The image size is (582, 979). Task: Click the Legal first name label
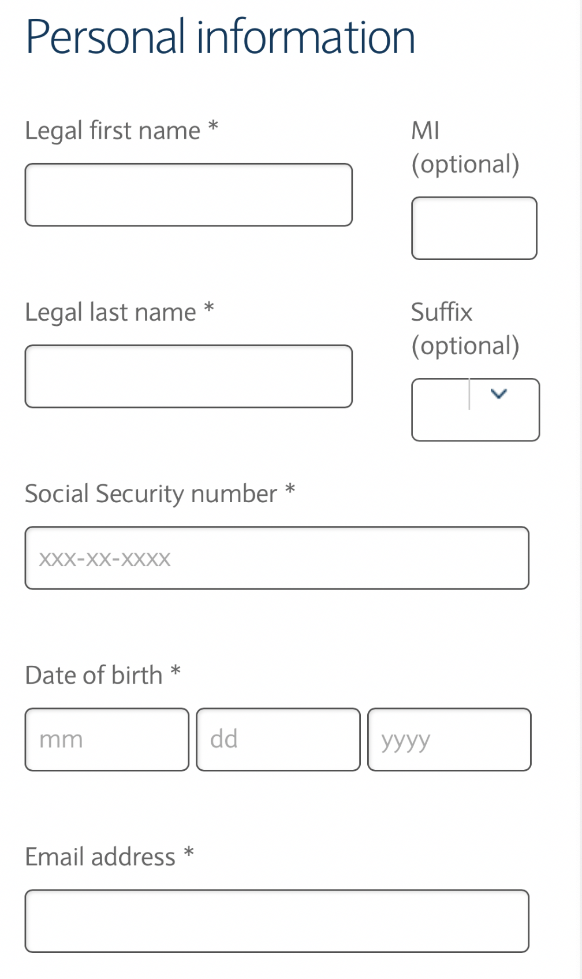point(122,131)
